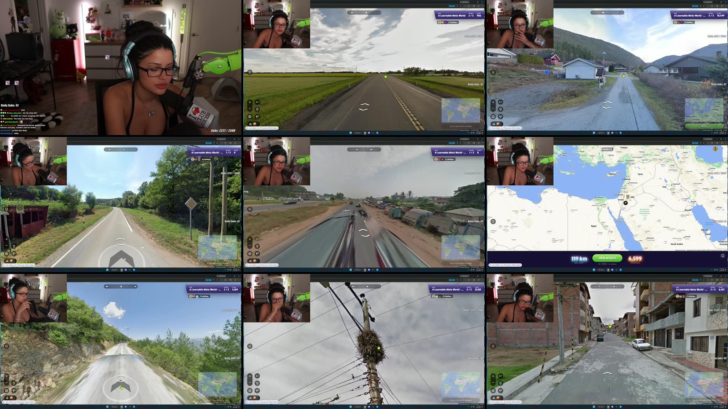
Task: Click the zoom slider between plus and minus
Action: coord(250,105)
